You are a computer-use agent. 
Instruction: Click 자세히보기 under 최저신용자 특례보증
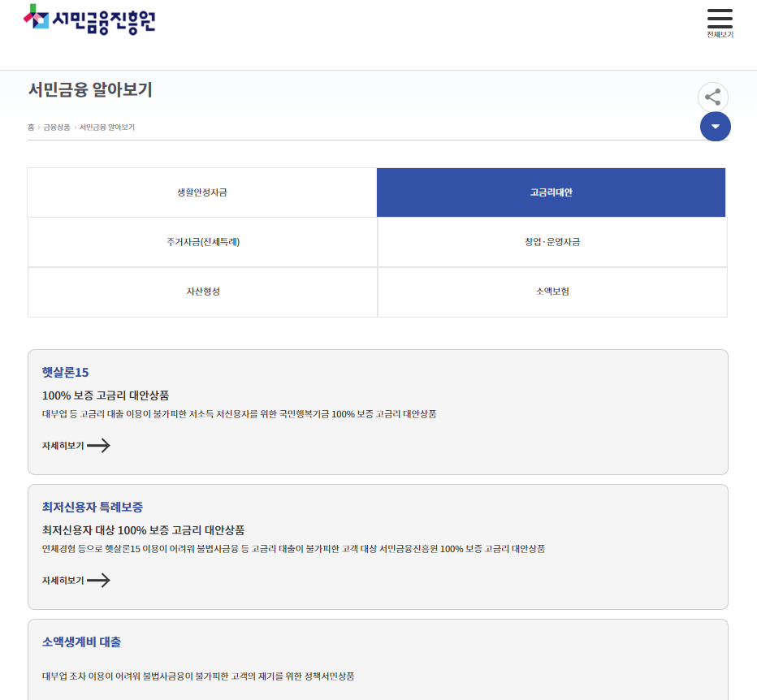click(61, 580)
